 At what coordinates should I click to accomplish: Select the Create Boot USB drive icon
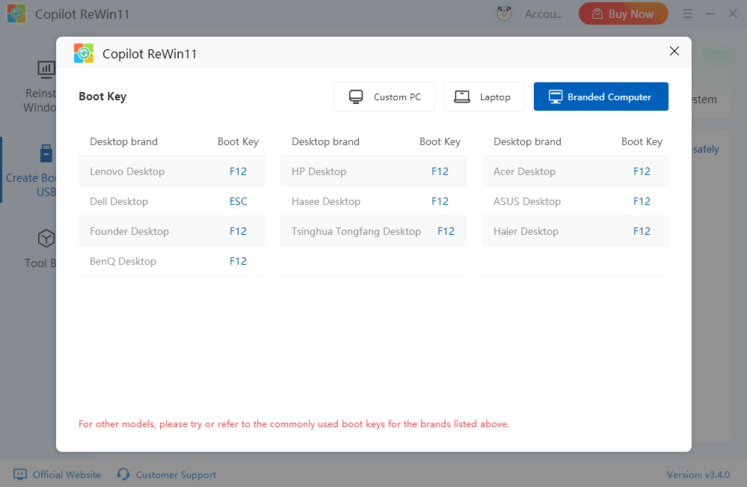(x=46, y=154)
